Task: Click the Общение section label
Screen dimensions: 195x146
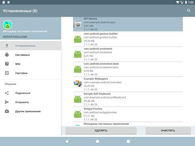Action: tap(10, 84)
